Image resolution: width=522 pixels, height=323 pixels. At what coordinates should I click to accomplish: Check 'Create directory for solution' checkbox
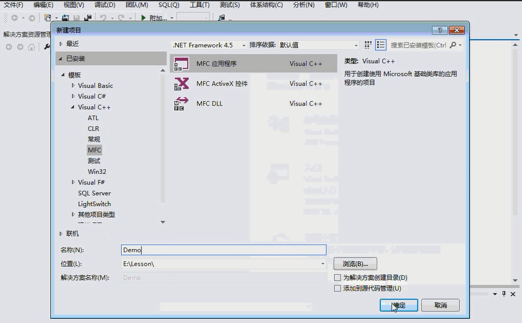click(x=337, y=277)
